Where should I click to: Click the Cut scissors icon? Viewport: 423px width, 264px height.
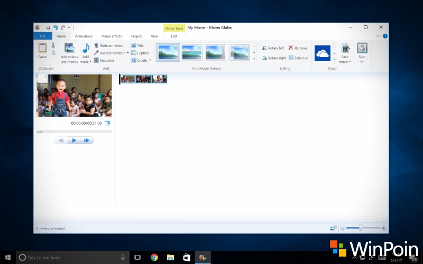click(53, 45)
